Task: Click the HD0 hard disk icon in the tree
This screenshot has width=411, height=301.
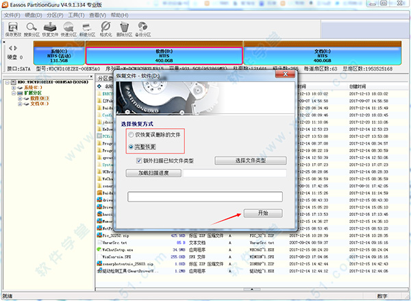Action: [14, 82]
